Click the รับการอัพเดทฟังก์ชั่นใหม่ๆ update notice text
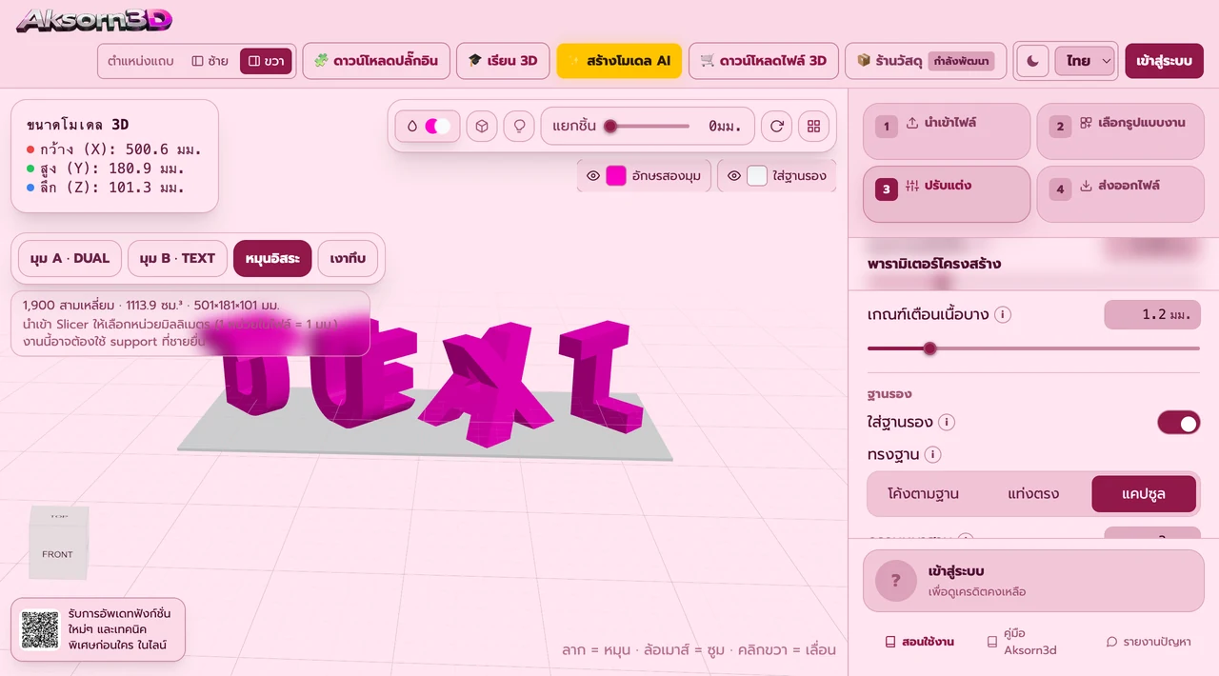 (119, 629)
